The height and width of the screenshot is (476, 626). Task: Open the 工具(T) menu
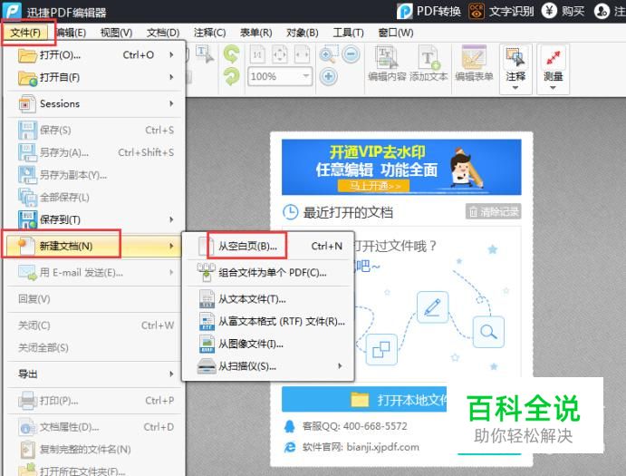point(348,33)
